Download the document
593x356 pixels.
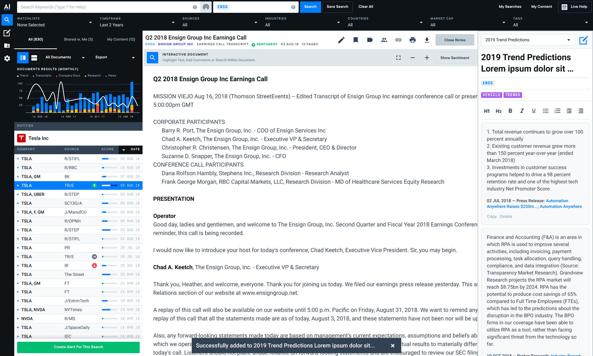(427, 40)
